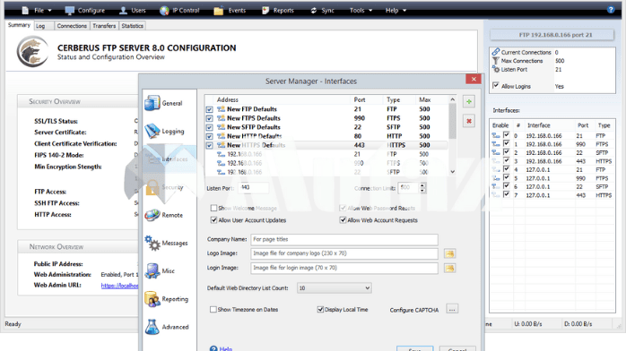Screen dimensions: 626x351
Task: Click the Company Name input field
Action: (x=344, y=239)
